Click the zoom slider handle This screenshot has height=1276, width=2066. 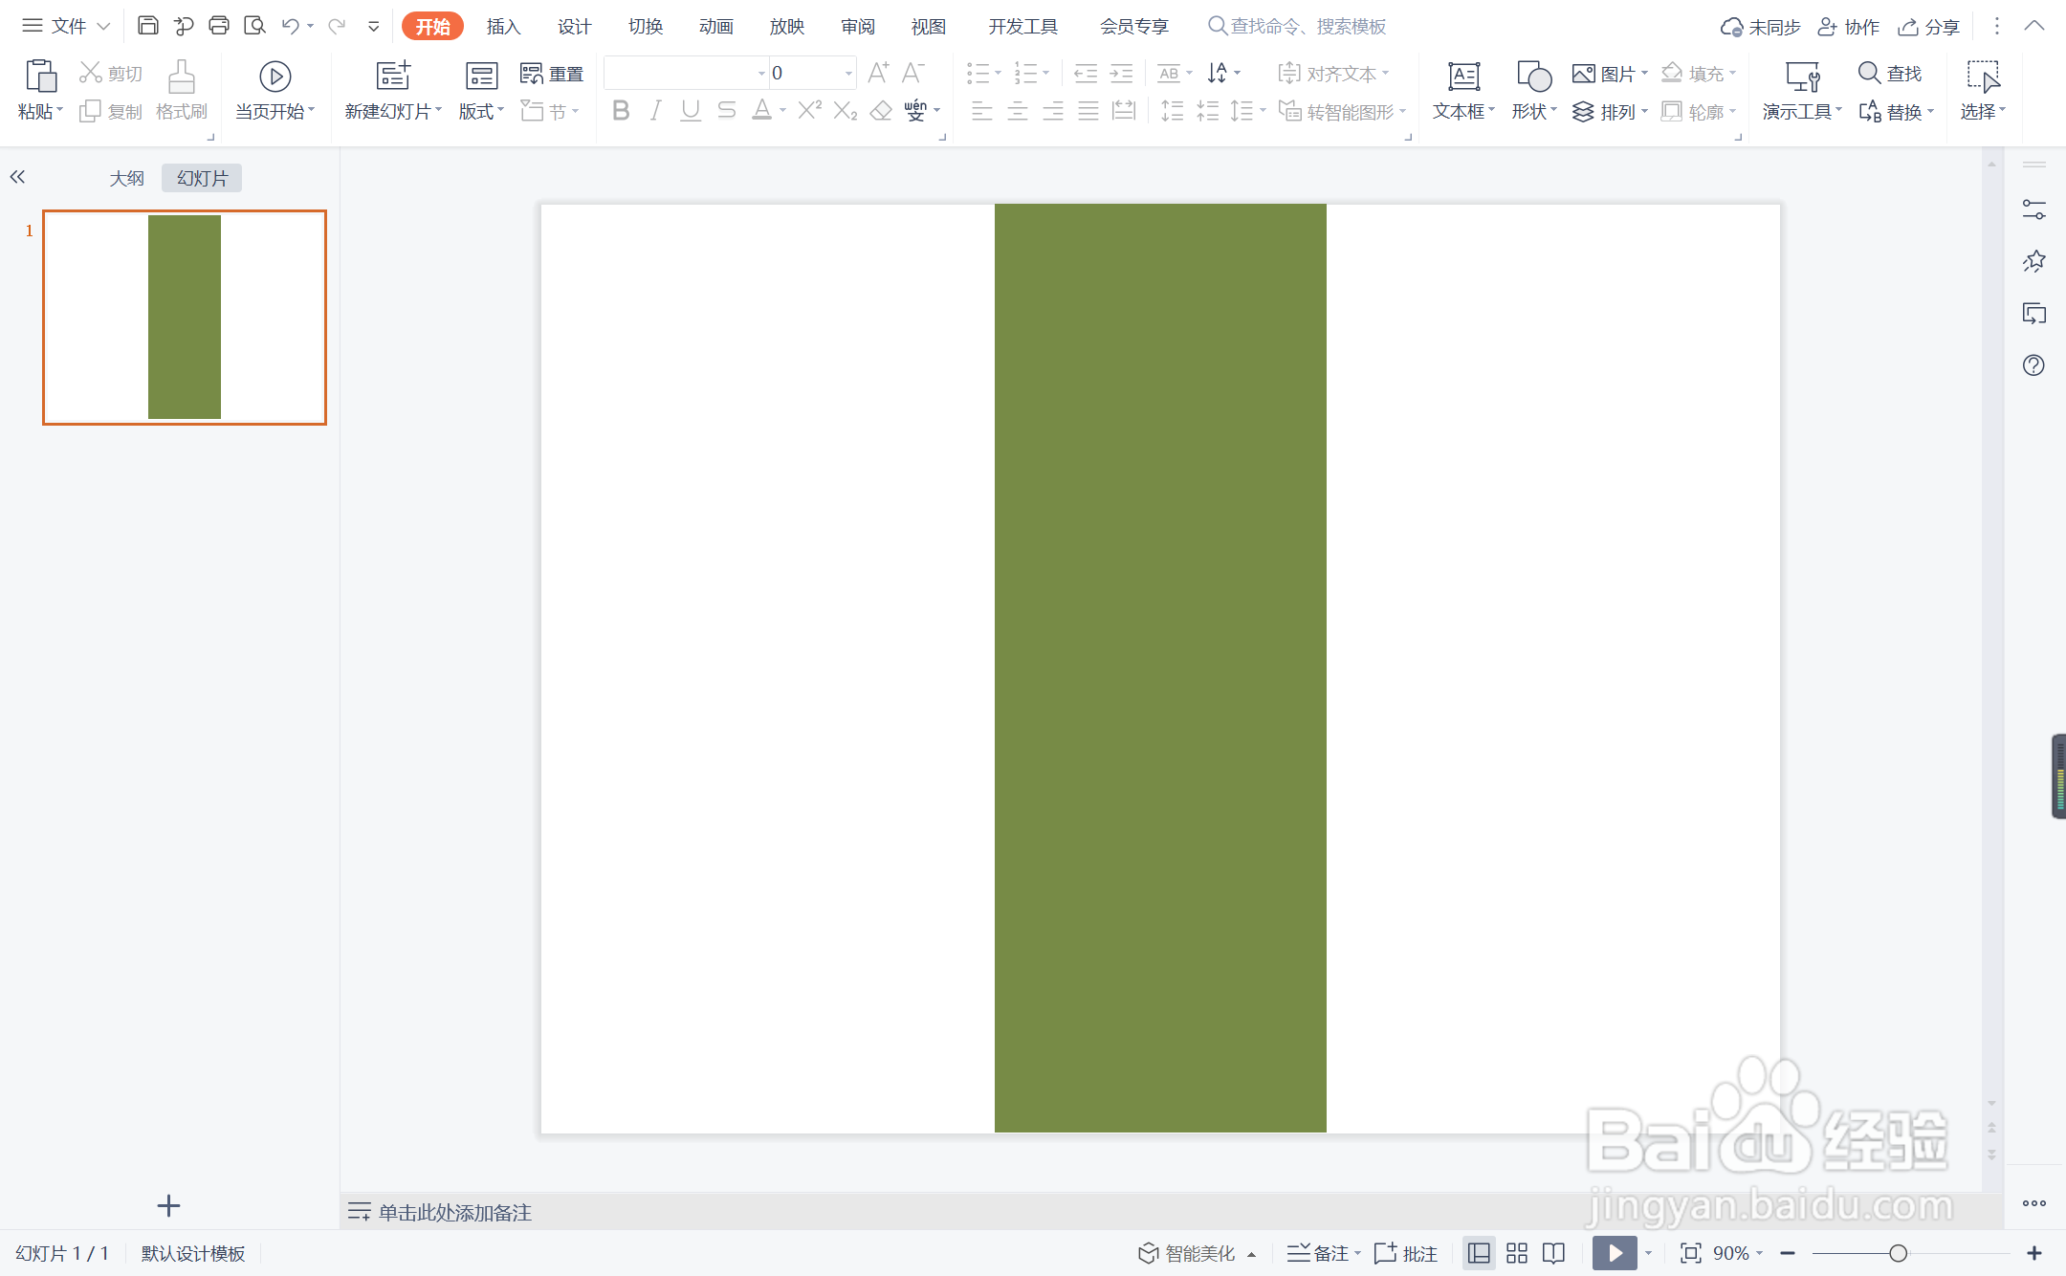pos(1899,1253)
